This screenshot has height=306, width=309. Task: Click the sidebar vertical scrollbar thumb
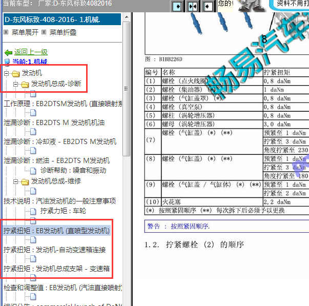click(x=127, y=89)
